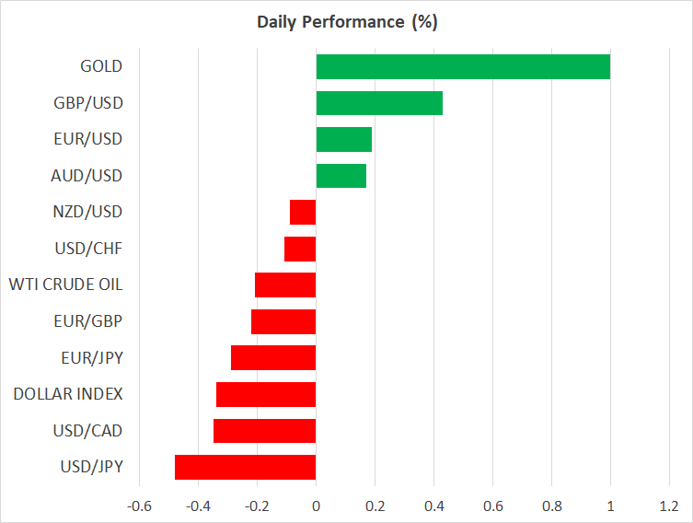
Task: Select the WTI CRUDE OIL red bar
Action: pos(285,285)
